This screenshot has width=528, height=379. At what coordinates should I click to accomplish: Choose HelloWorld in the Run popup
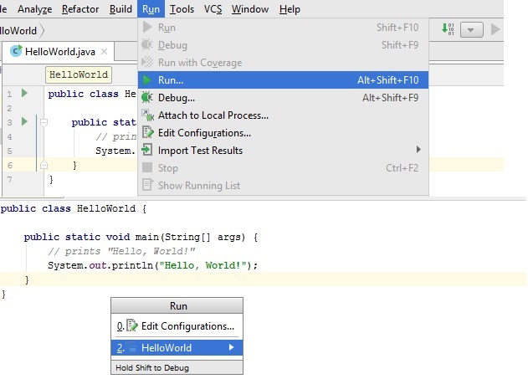(x=167, y=348)
